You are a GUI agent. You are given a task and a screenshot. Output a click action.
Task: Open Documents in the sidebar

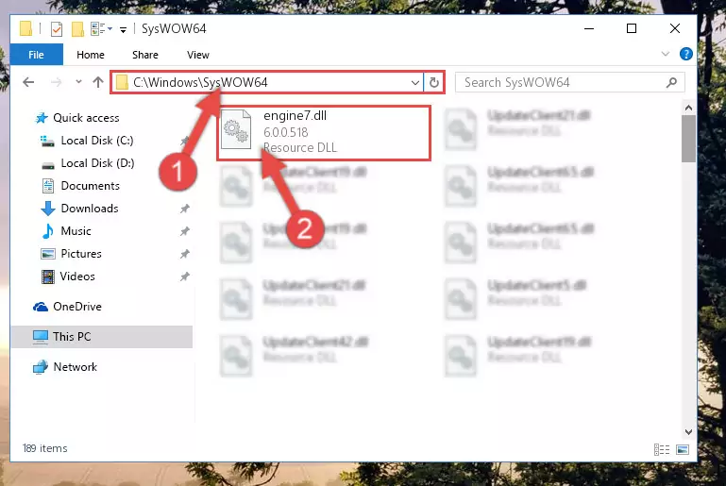coord(90,186)
